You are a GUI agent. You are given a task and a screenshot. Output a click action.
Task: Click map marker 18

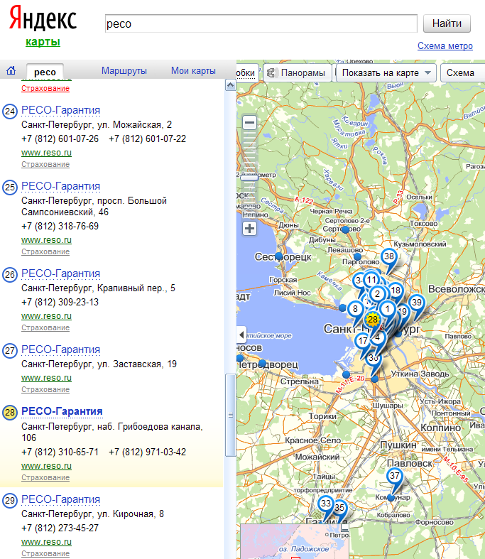click(396, 291)
